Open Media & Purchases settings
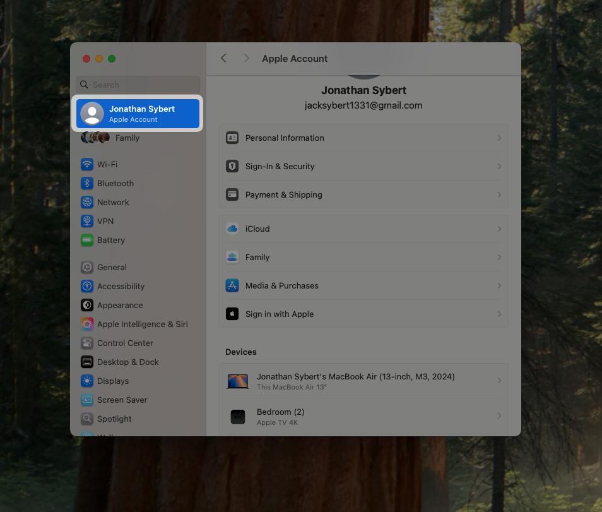The width and height of the screenshot is (602, 512). point(281,285)
